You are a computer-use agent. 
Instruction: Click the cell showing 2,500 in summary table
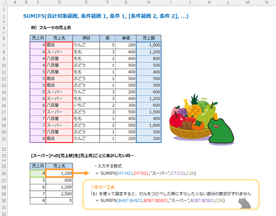click(x=59, y=194)
